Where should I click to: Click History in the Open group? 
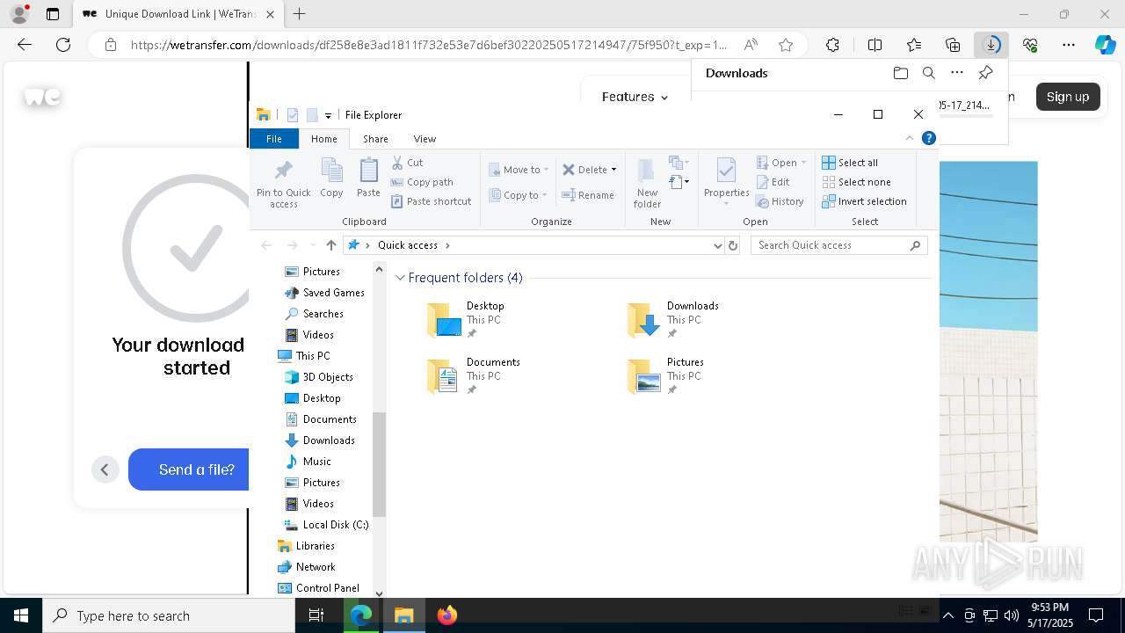780,201
